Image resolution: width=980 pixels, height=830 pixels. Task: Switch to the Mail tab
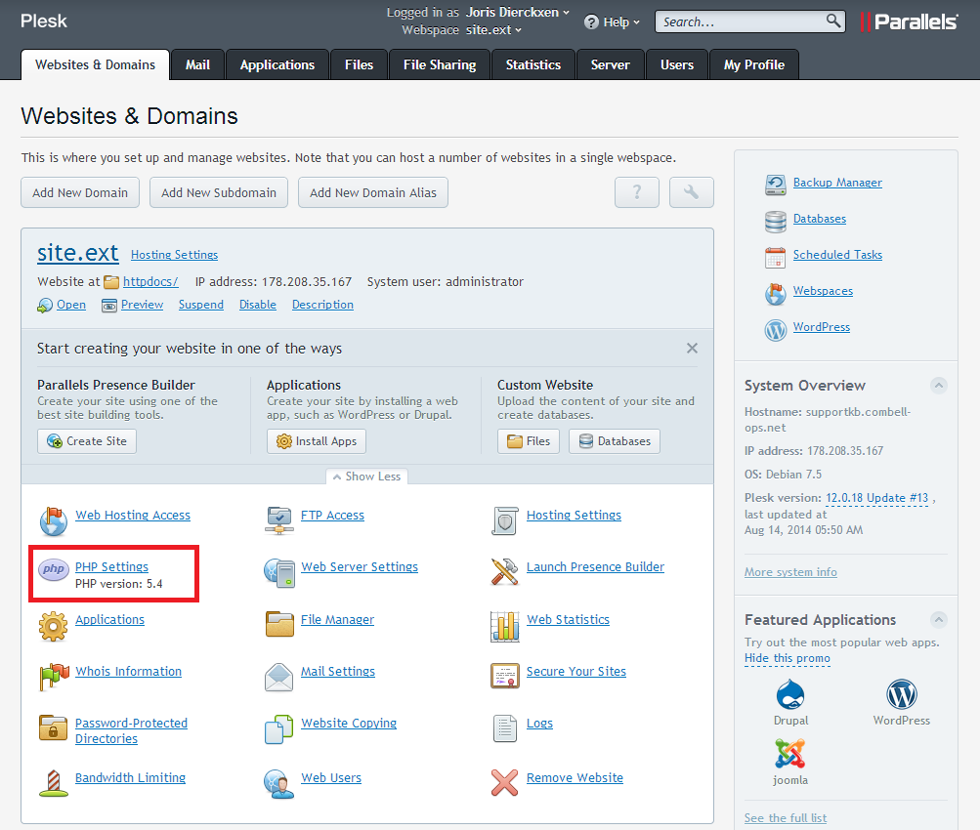[x=197, y=65]
